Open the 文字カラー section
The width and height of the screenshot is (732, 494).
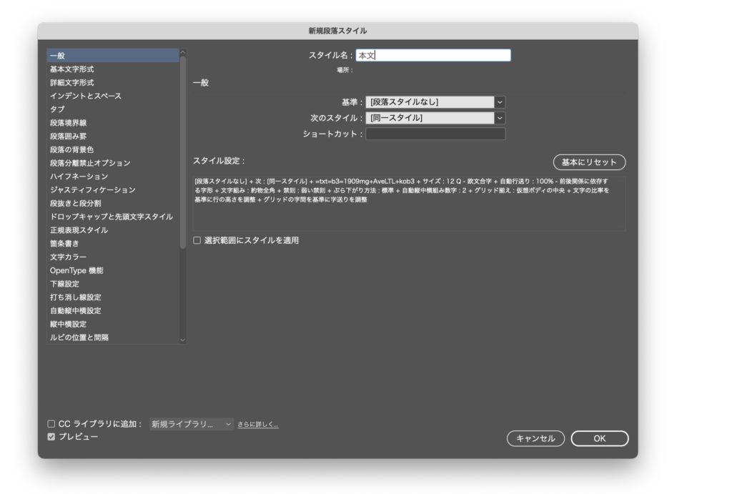coord(68,257)
